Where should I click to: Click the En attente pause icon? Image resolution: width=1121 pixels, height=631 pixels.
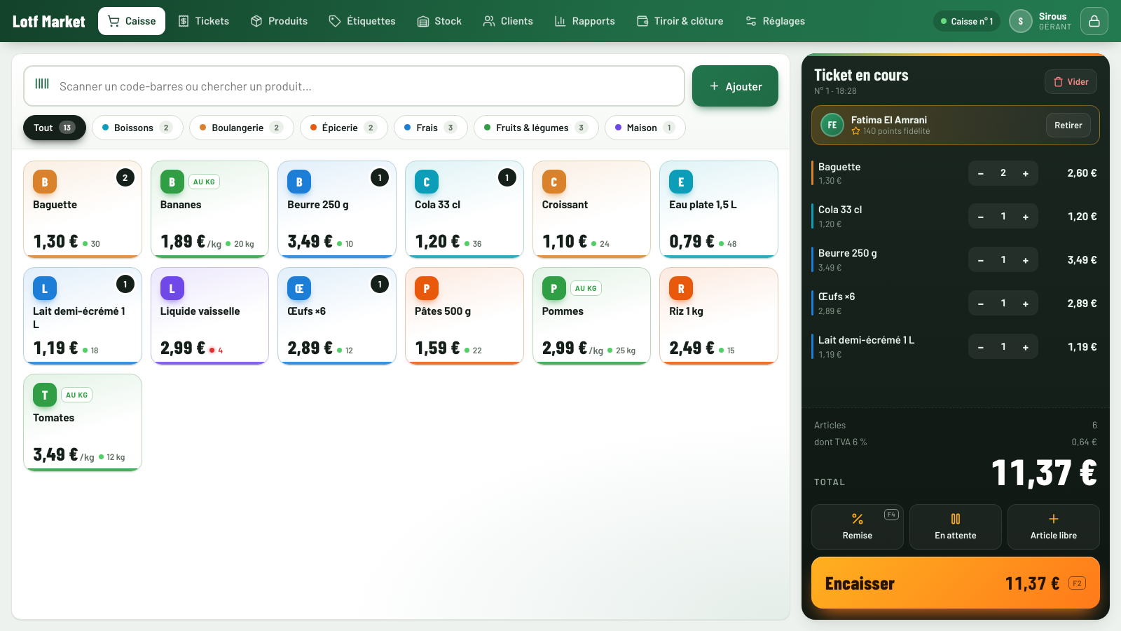click(955, 519)
